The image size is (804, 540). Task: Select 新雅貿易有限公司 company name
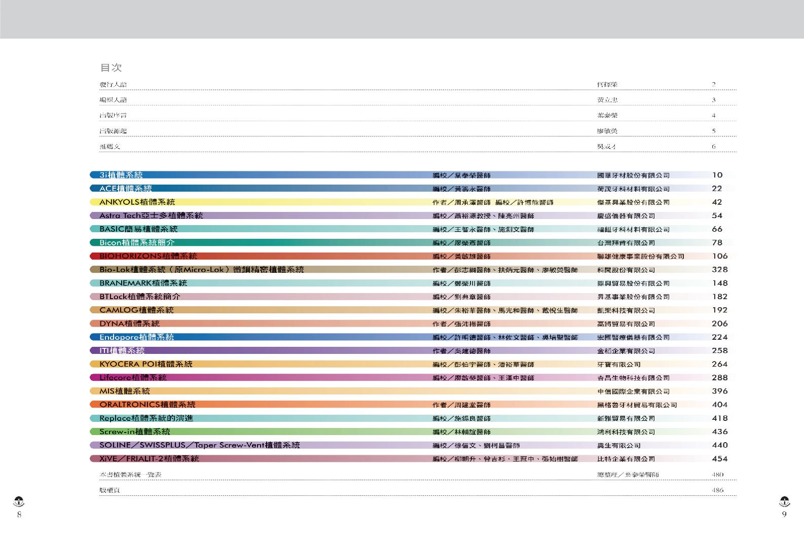626,419
